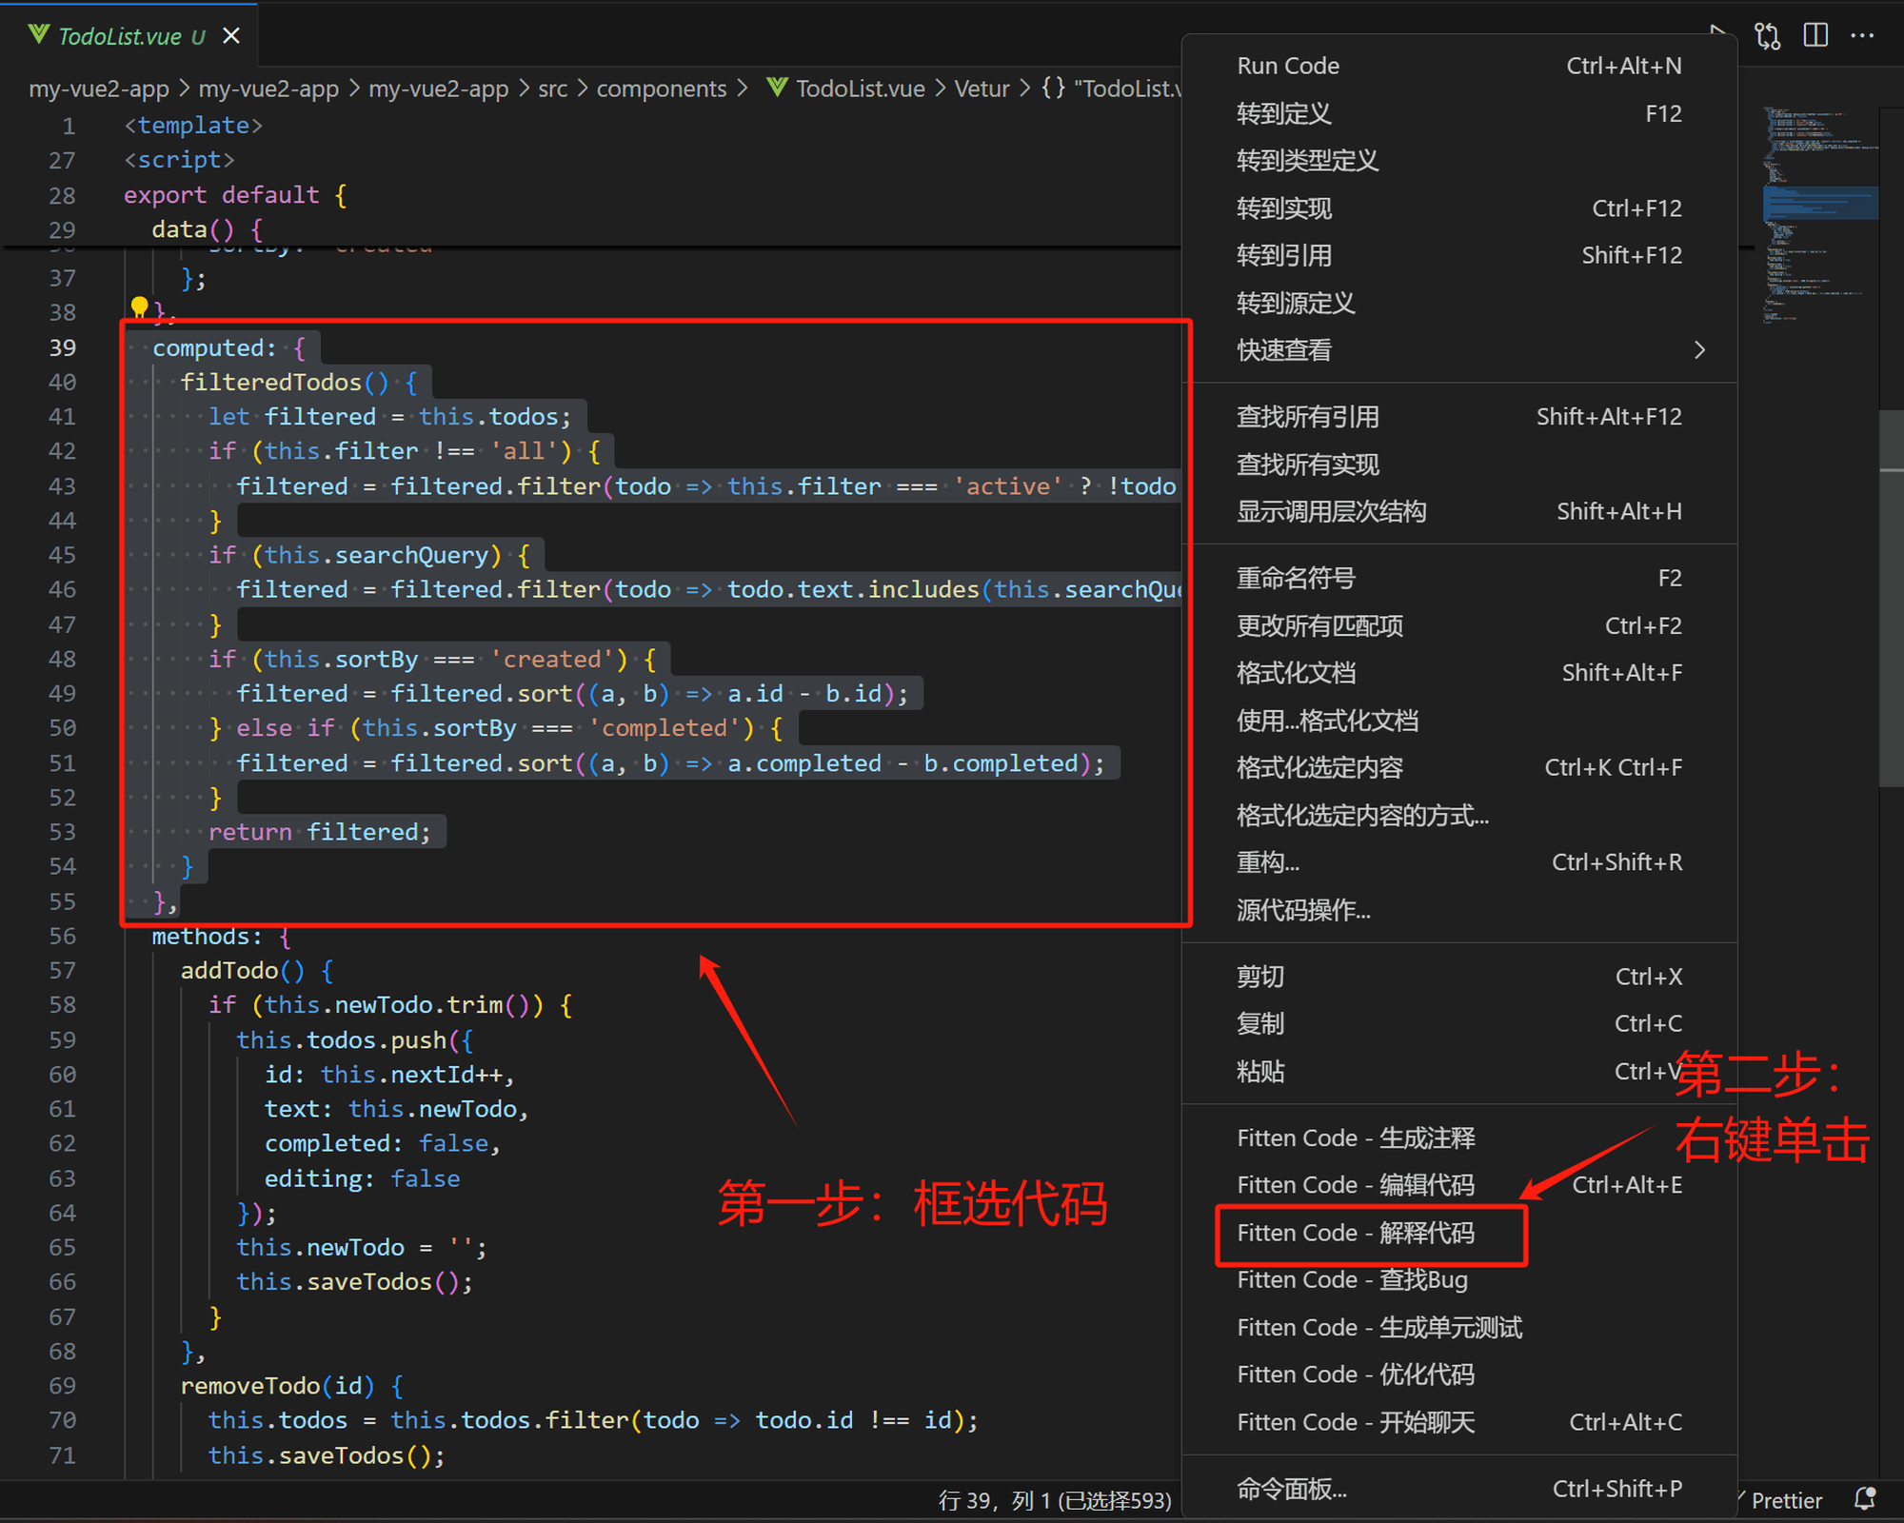Choose Run Code from context menu
The width and height of the screenshot is (1904, 1523).
point(1459,66)
